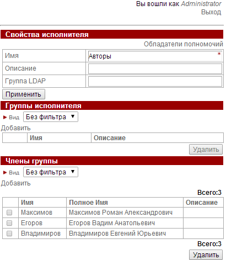
Task: Tick the checkbox for Владимиров
Action: (9, 234)
